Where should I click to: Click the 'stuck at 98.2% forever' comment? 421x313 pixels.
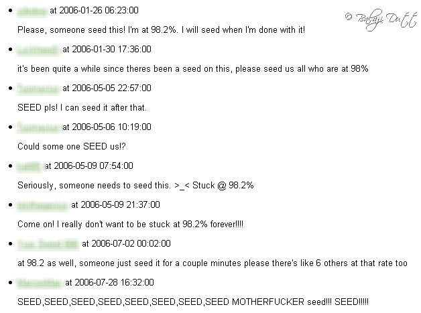coord(130,225)
